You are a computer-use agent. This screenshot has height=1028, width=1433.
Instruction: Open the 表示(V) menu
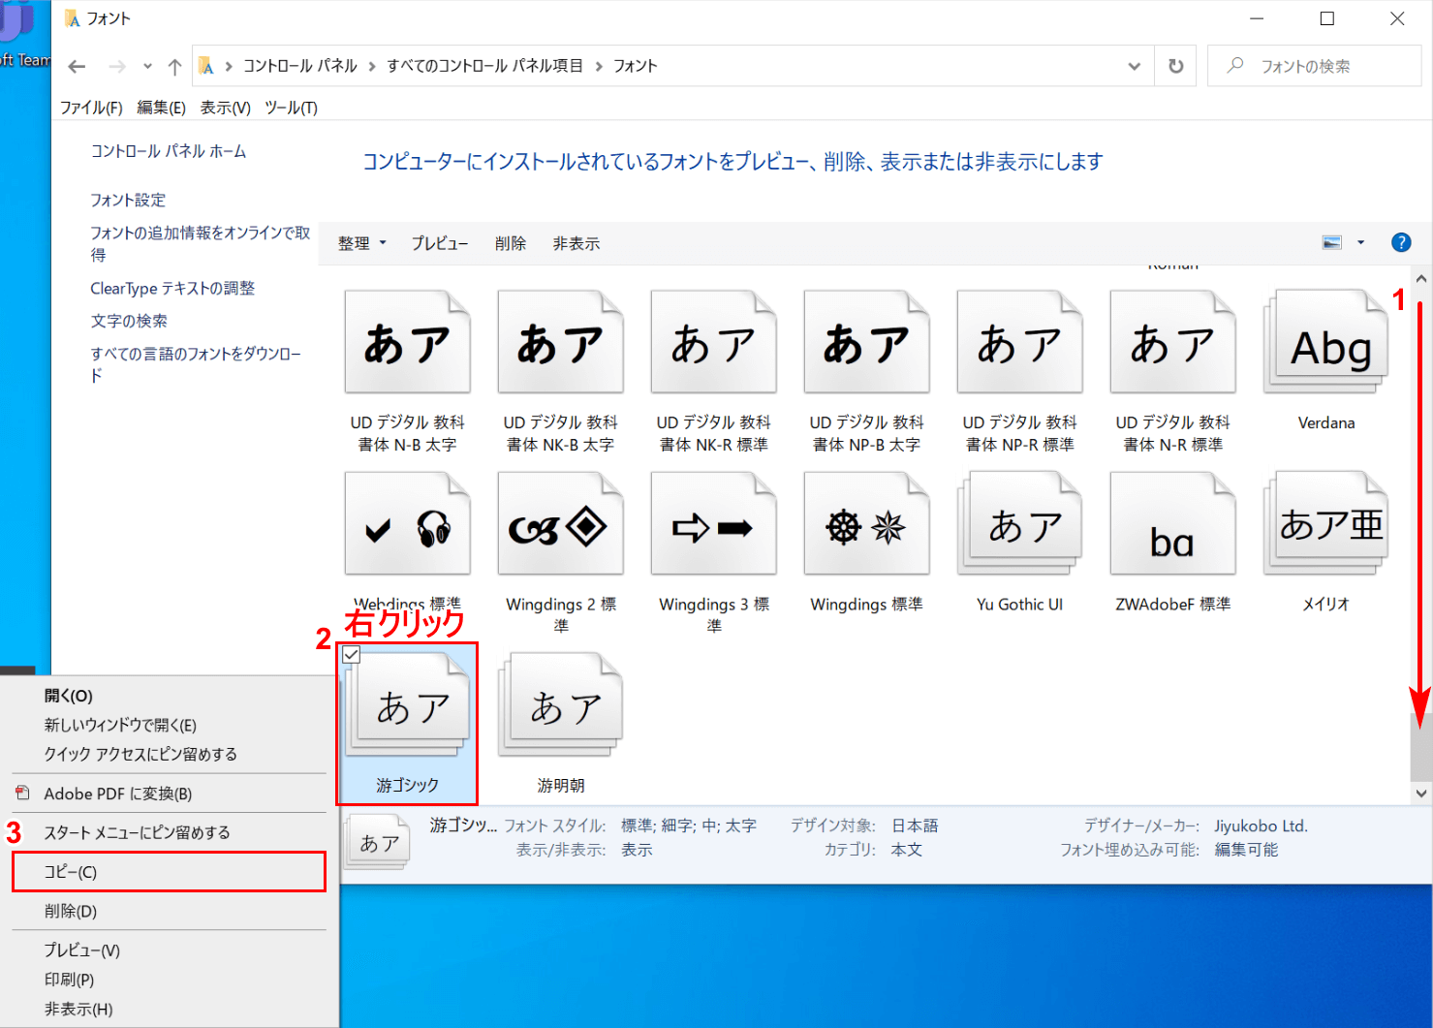pyautogui.click(x=225, y=108)
